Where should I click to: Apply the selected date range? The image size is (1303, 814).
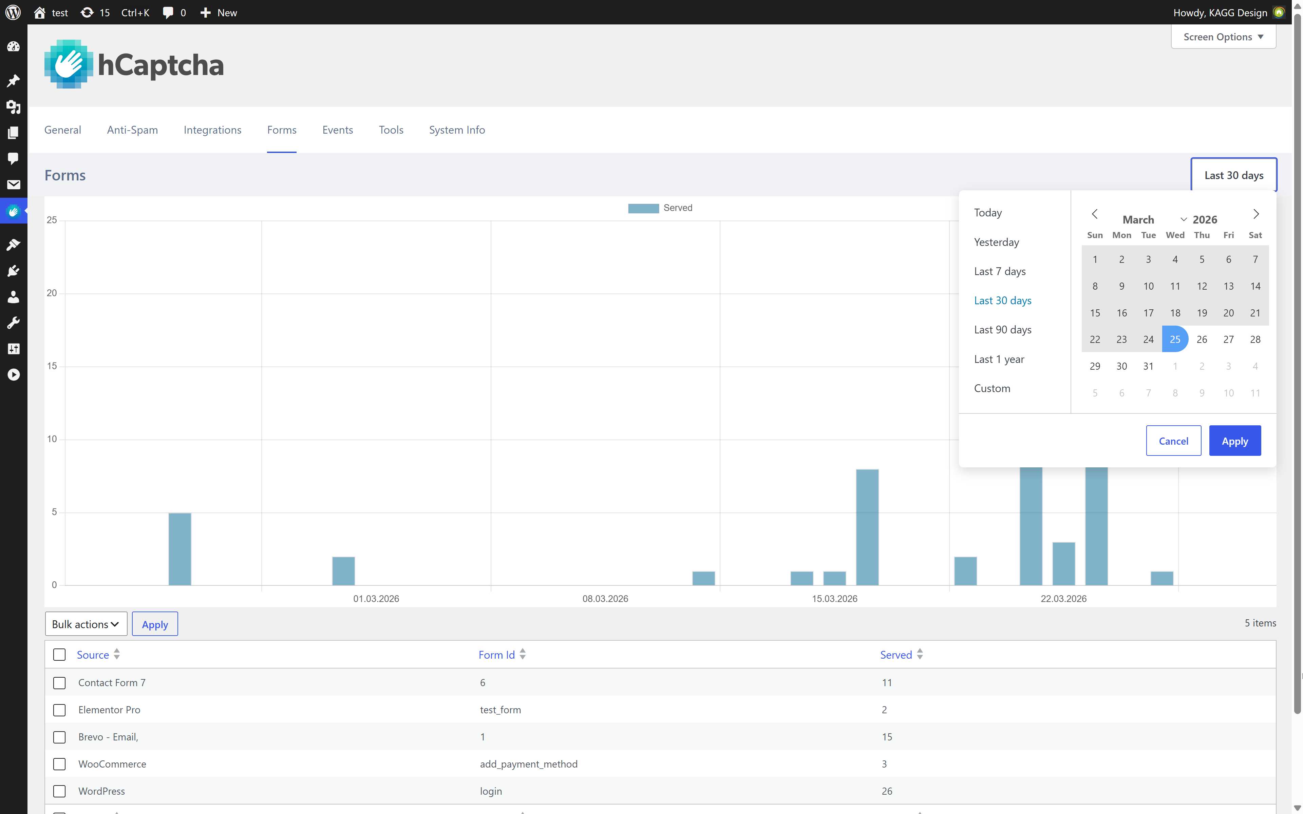(x=1235, y=440)
